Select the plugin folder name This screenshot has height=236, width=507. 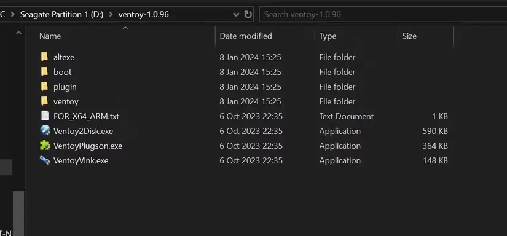click(65, 87)
